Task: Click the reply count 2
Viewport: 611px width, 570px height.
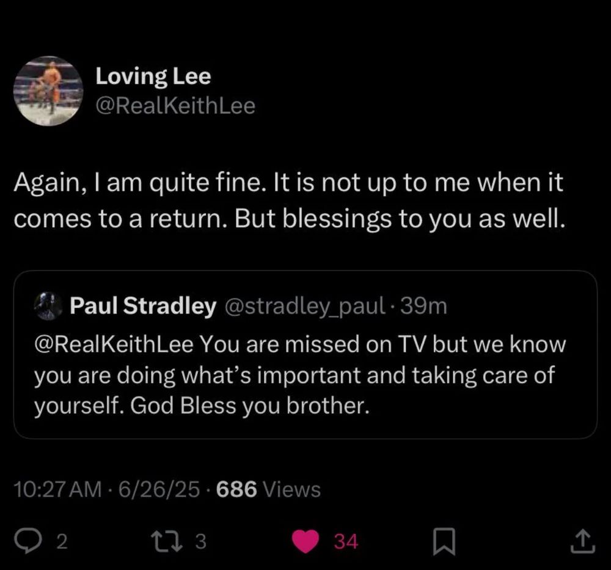Action: point(60,541)
